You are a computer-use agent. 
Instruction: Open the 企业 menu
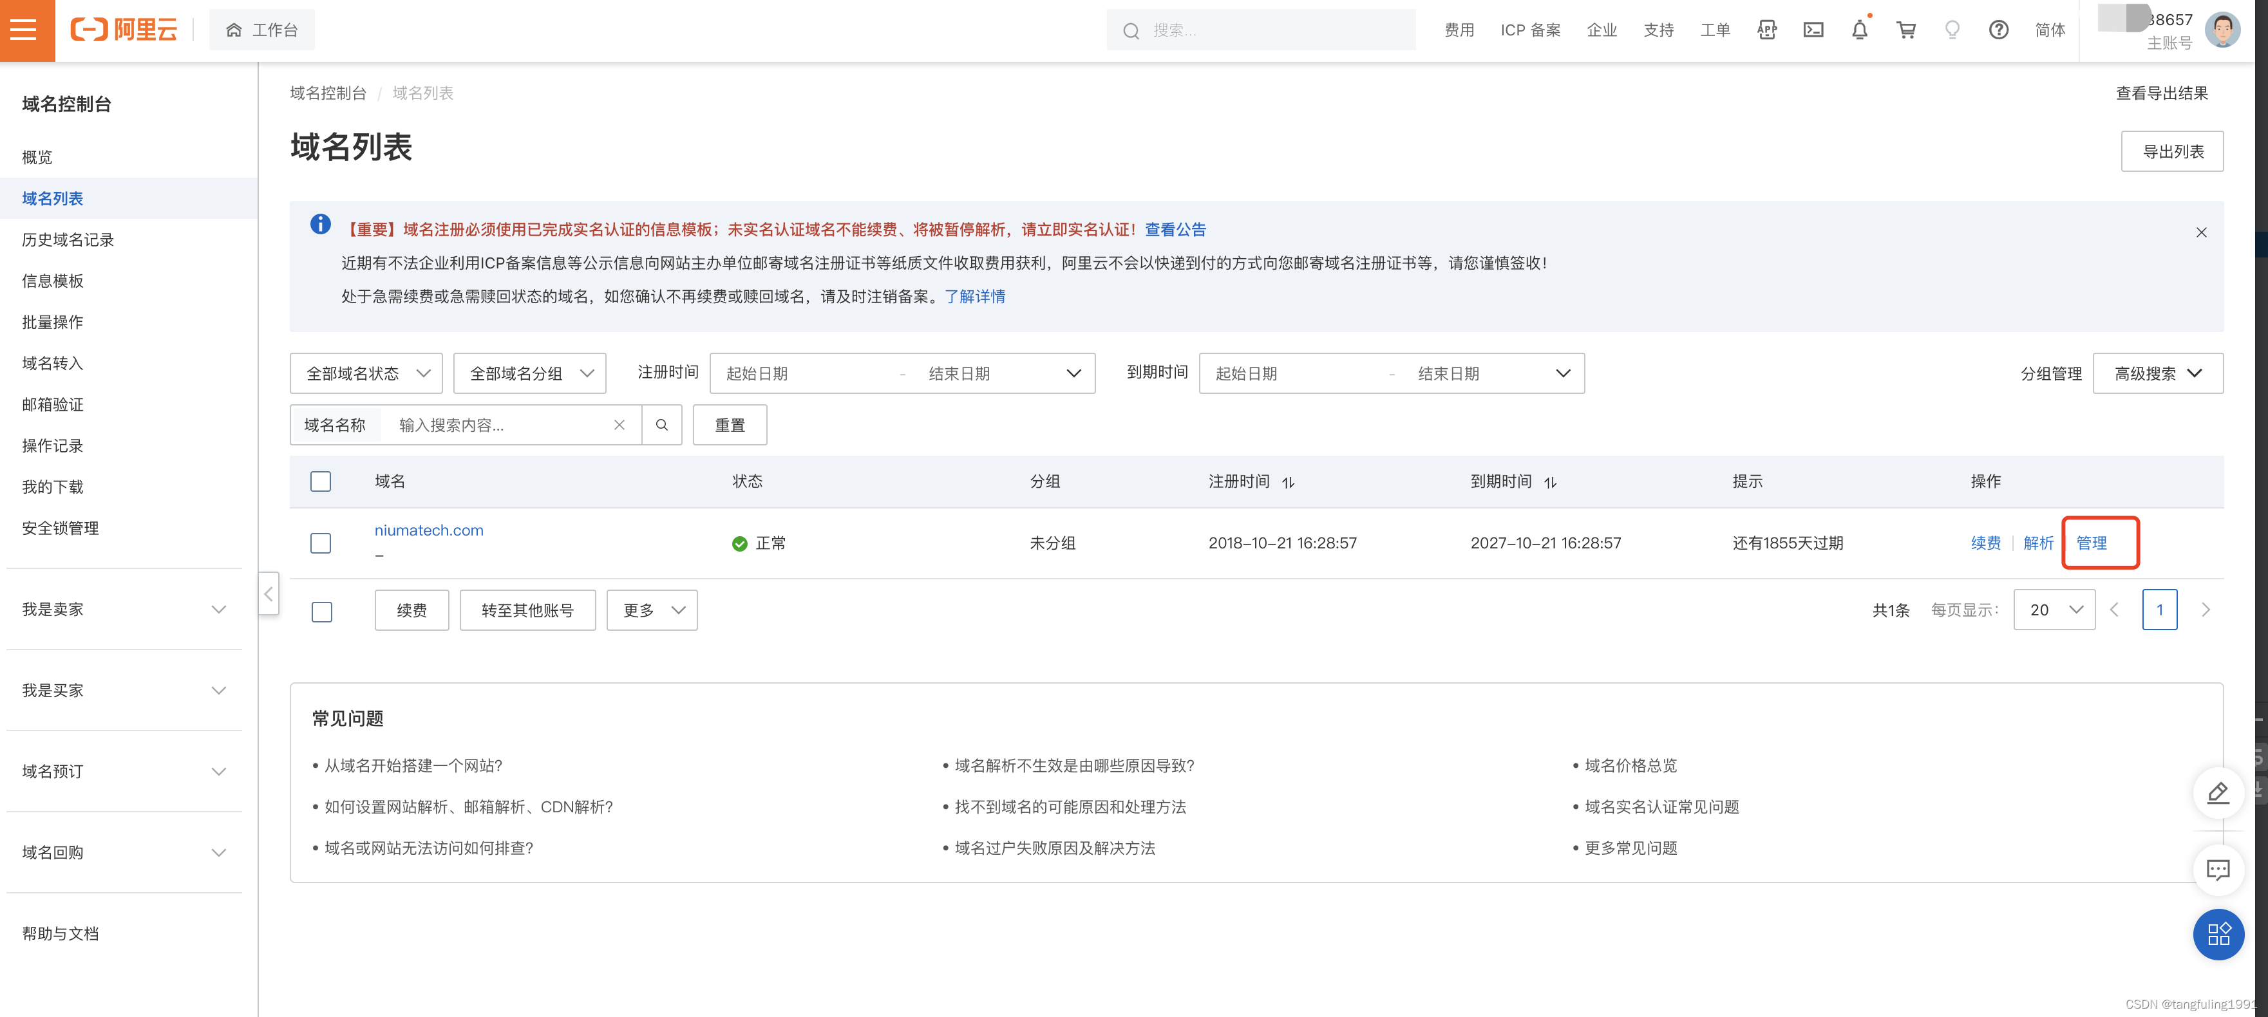[x=1602, y=30]
